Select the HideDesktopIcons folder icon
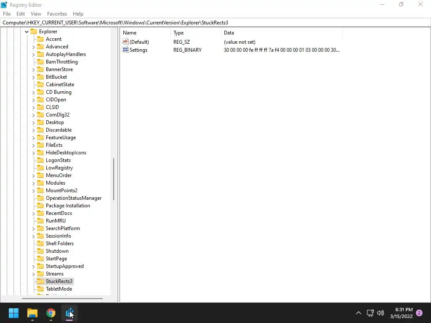The height and width of the screenshot is (323, 431). tap(40, 152)
